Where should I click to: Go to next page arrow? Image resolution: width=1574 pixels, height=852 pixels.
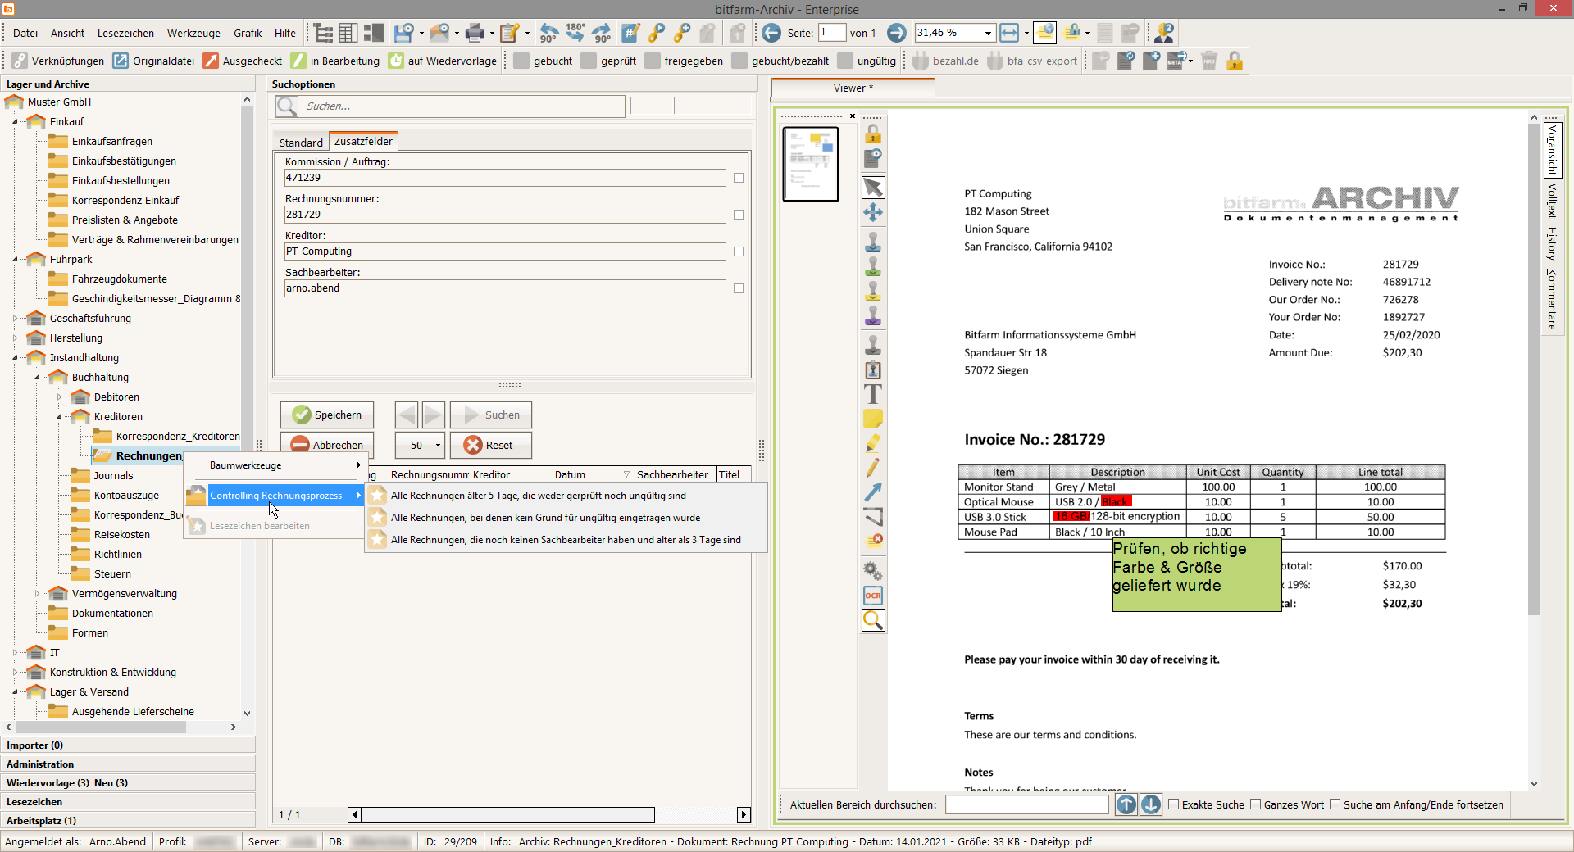(x=897, y=33)
